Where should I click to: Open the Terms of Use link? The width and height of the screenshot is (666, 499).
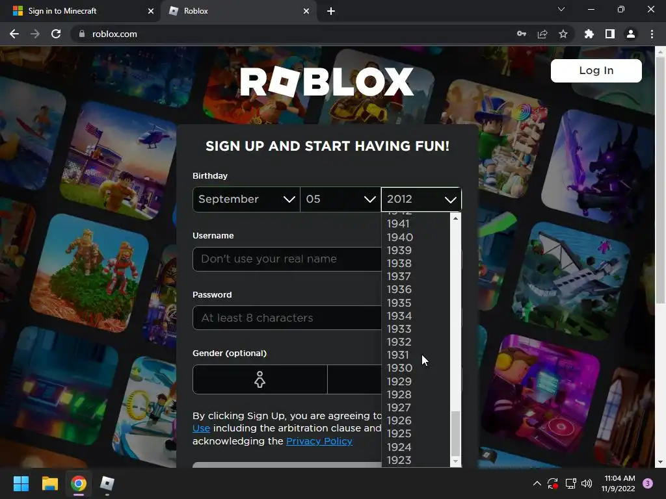pyautogui.click(x=202, y=428)
